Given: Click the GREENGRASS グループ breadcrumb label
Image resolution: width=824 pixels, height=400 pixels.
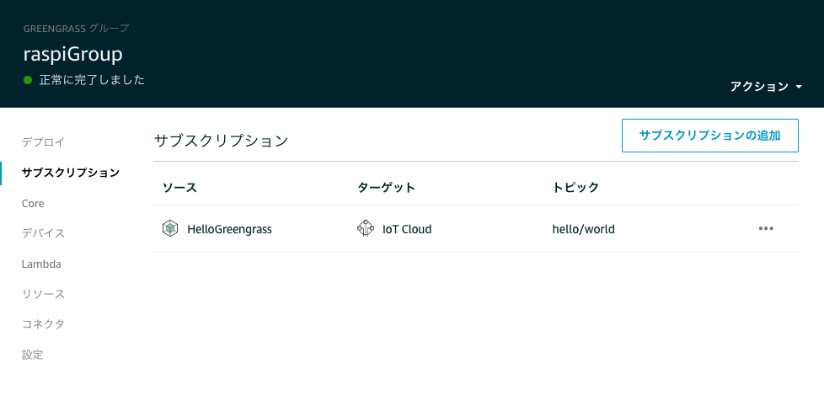Looking at the screenshot, I should (76, 29).
